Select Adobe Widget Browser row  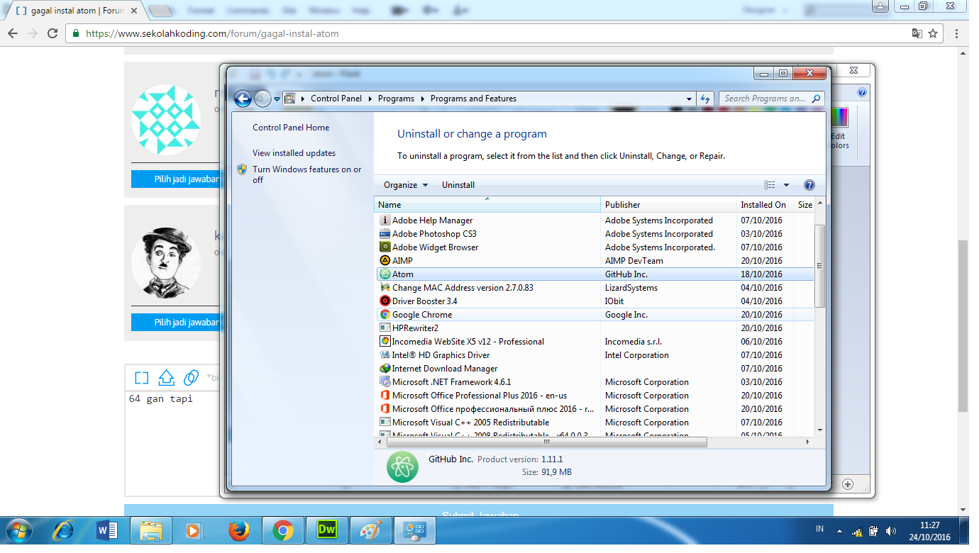point(594,247)
